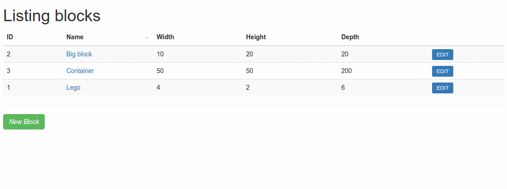Click the Depth column header
This screenshot has width=507, height=189.
click(x=350, y=37)
